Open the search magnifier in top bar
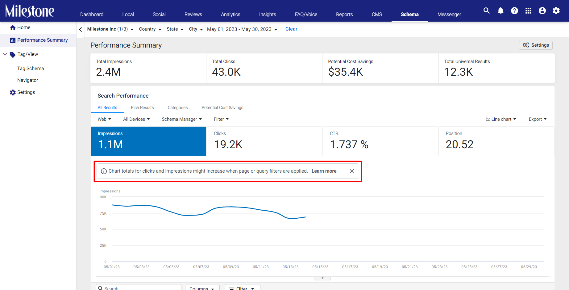This screenshot has height=290, width=569. [x=487, y=11]
